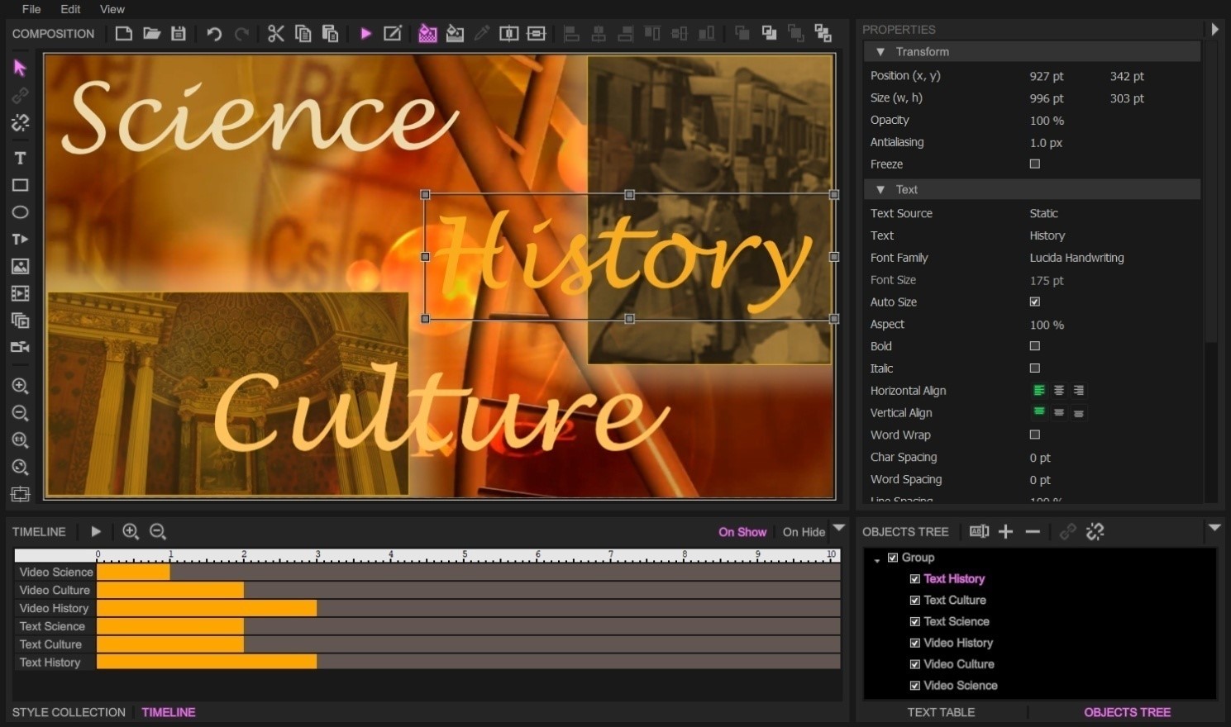Collapse the Transform properties section
Image resolution: width=1231 pixels, height=727 pixels.
[x=880, y=51]
